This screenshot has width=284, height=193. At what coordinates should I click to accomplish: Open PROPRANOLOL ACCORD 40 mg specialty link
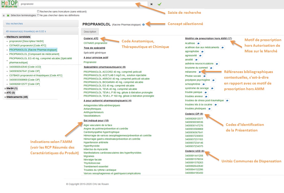pos(113,72)
